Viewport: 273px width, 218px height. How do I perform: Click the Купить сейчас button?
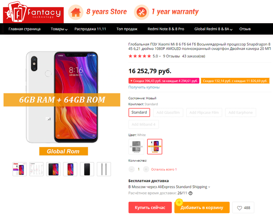click(150, 207)
